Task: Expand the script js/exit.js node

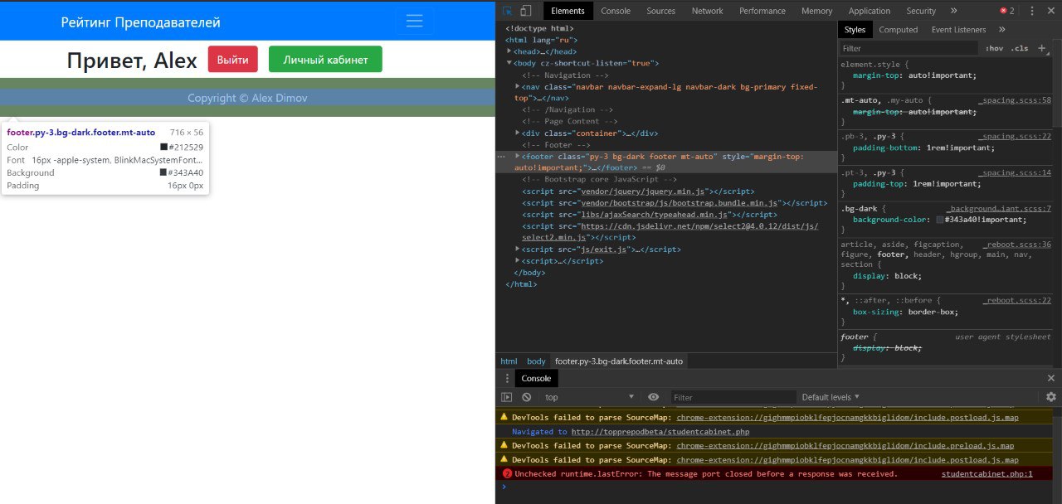Action: click(519, 249)
